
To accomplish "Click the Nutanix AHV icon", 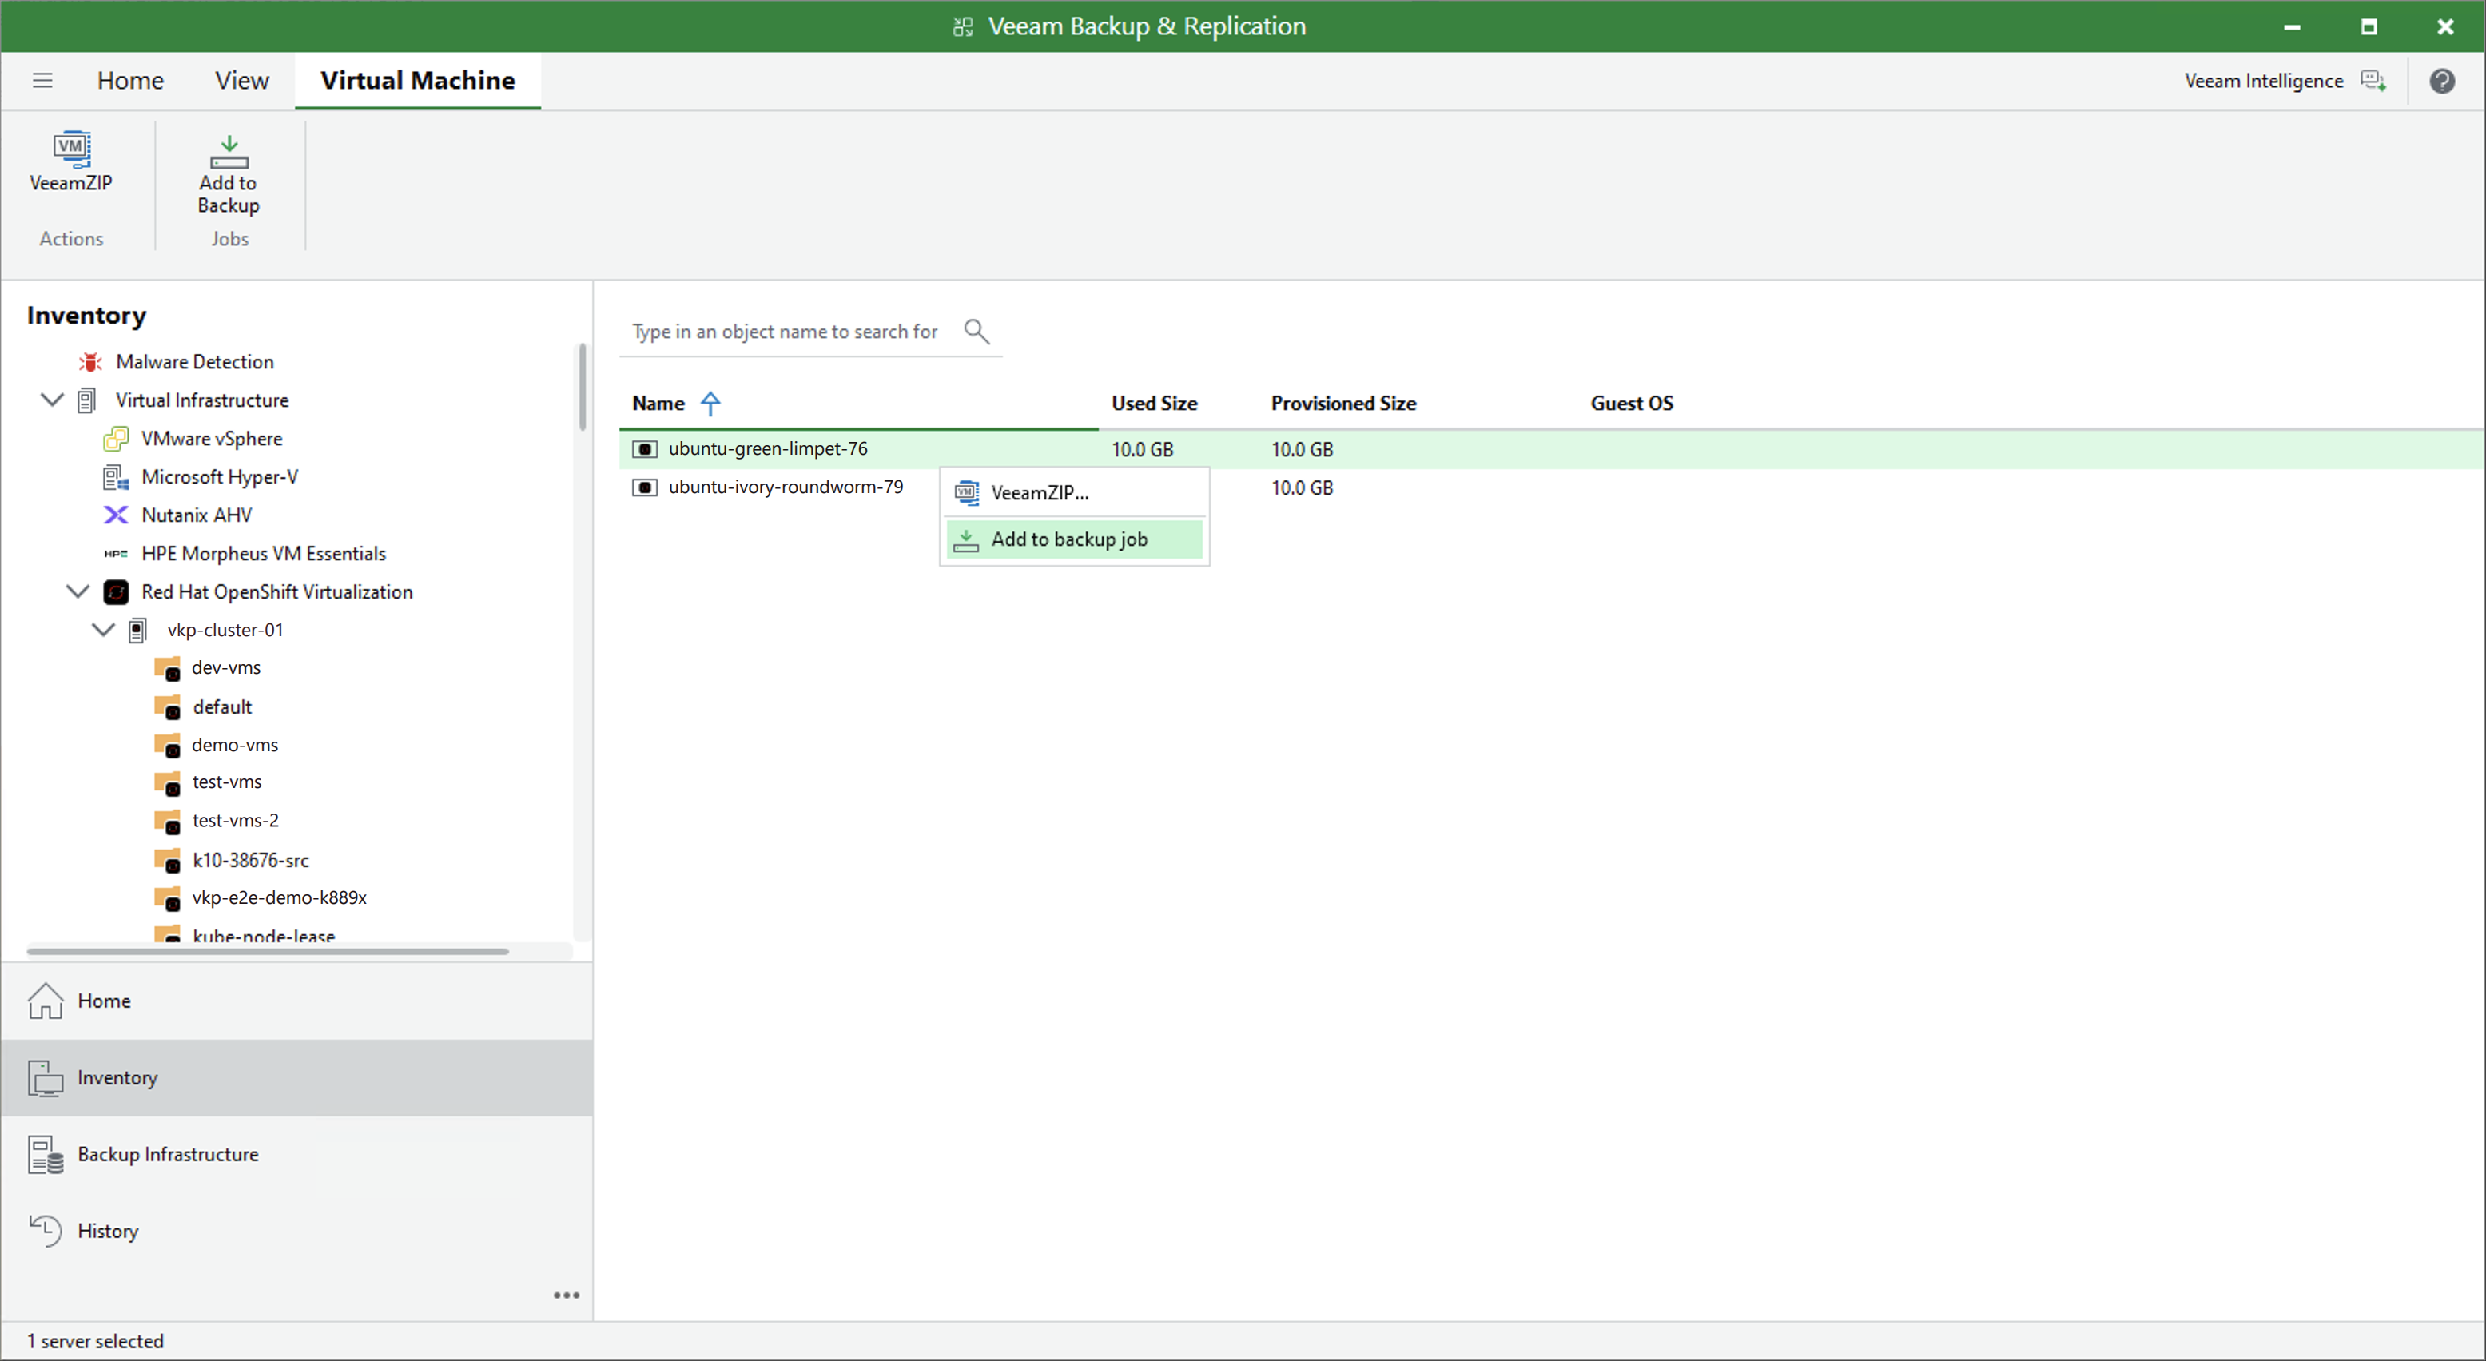I will (x=116, y=515).
